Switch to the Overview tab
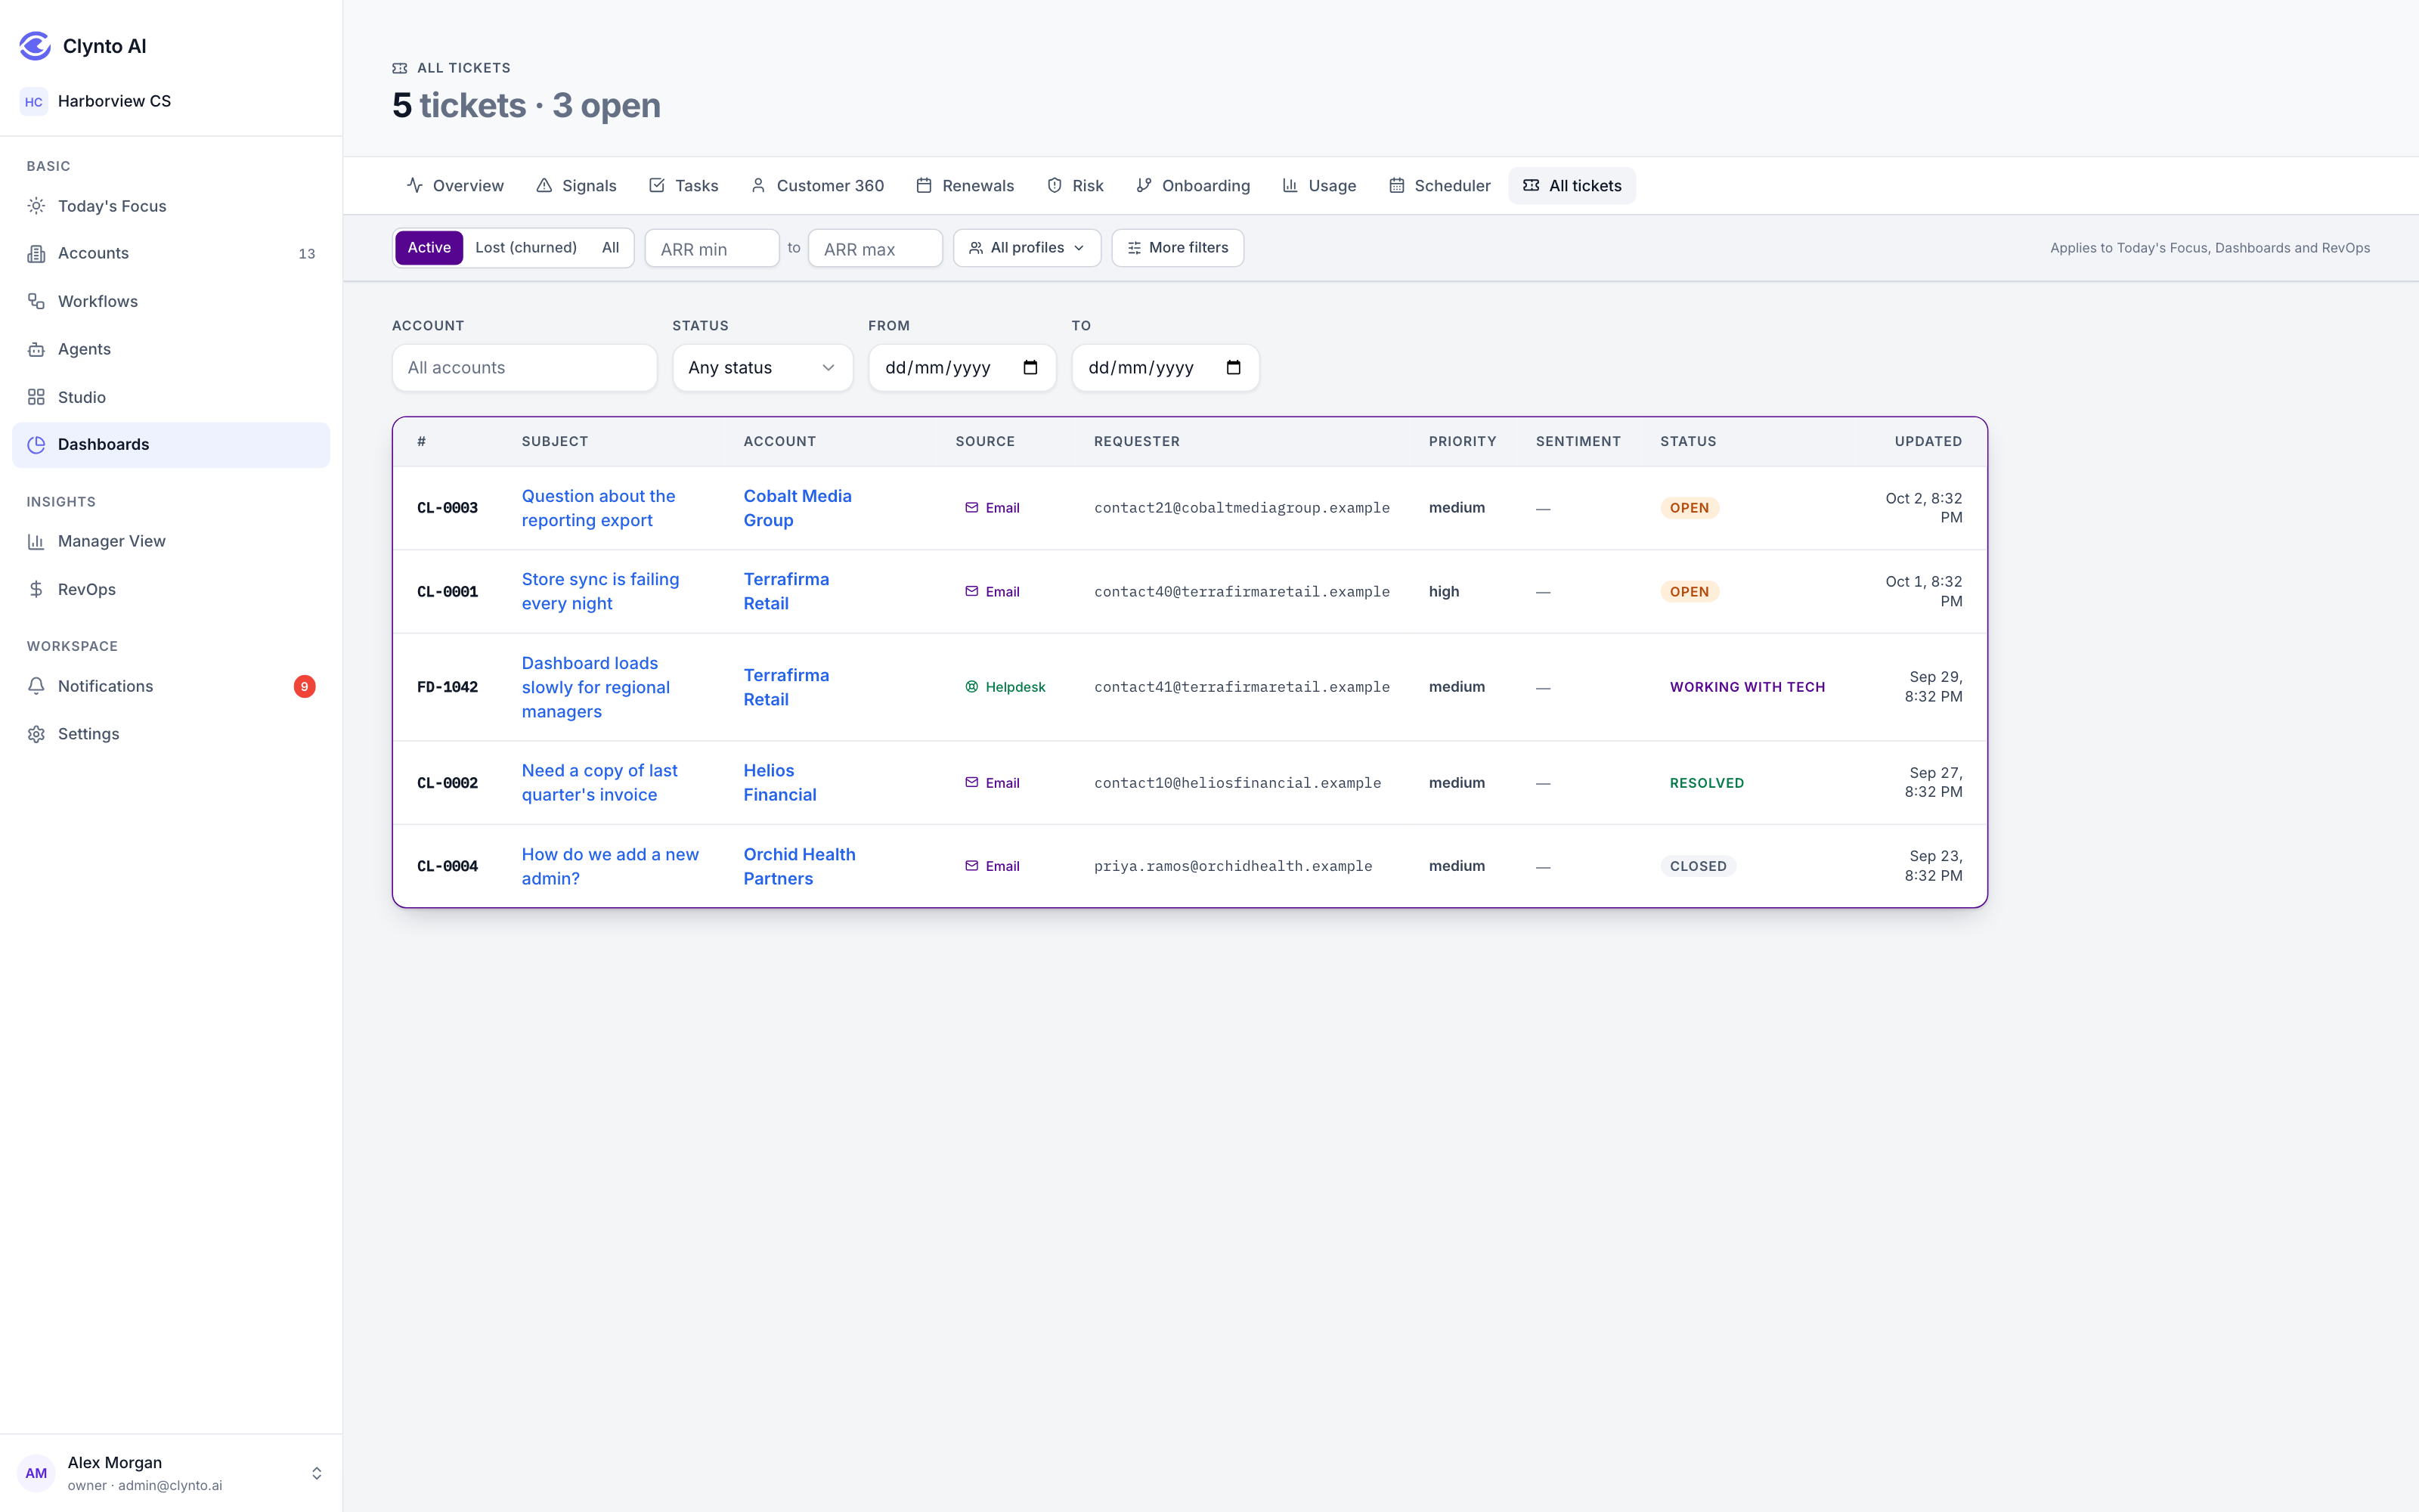Viewport: 2419px width, 1512px height. 455,186
